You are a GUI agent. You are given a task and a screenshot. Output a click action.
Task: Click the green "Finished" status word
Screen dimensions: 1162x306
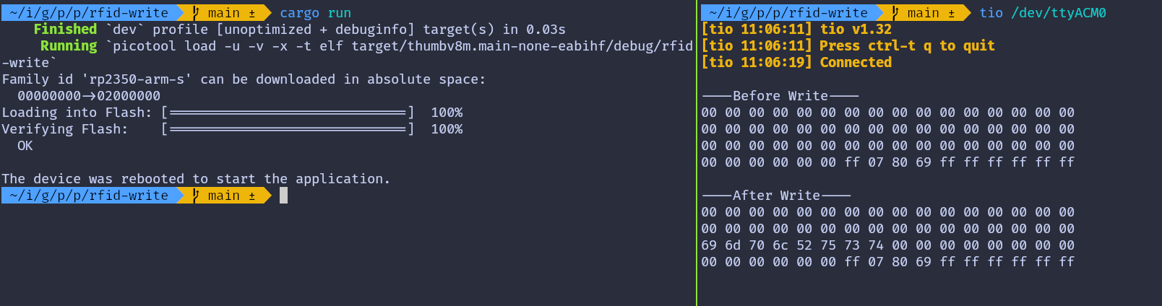[x=65, y=30]
